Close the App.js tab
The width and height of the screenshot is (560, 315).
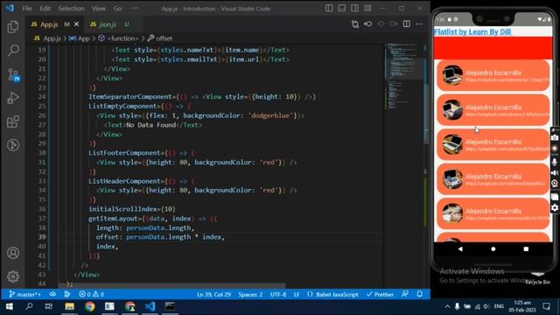coord(76,24)
